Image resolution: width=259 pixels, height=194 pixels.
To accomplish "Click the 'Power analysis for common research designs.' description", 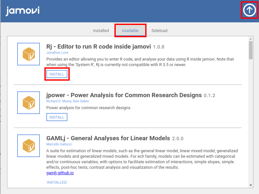I will click(89, 108).
